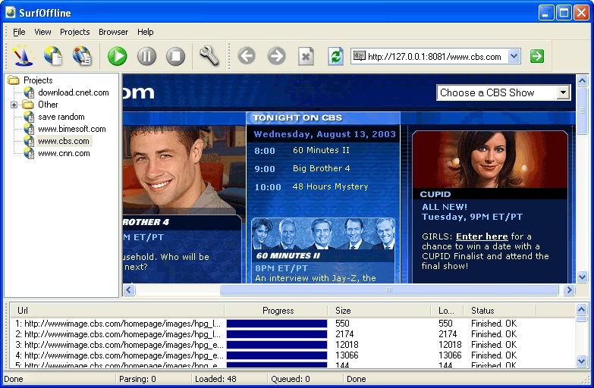The height and width of the screenshot is (388, 594).
Task: Click the Enter here link
Action: [482, 236]
